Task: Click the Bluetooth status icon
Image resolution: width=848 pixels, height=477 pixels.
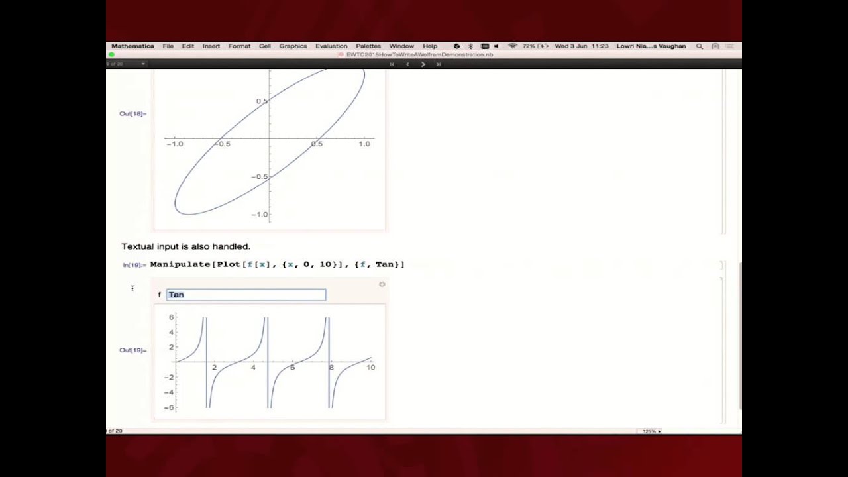Action: pos(470,46)
